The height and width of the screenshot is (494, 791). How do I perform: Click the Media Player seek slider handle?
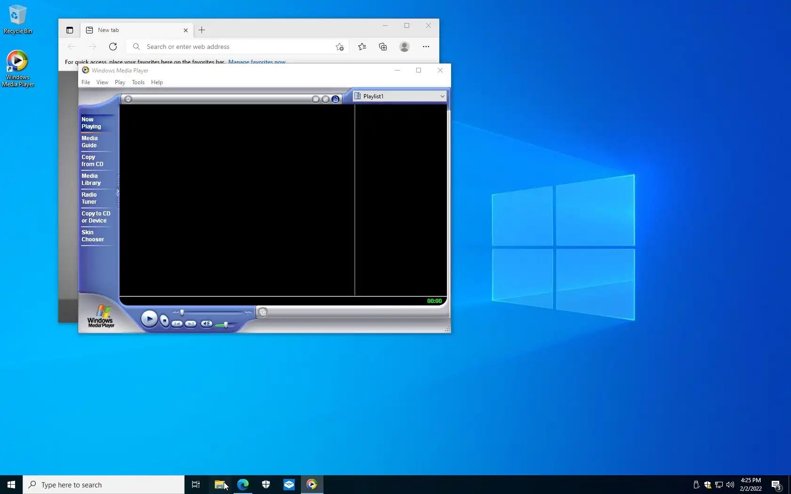(x=182, y=312)
